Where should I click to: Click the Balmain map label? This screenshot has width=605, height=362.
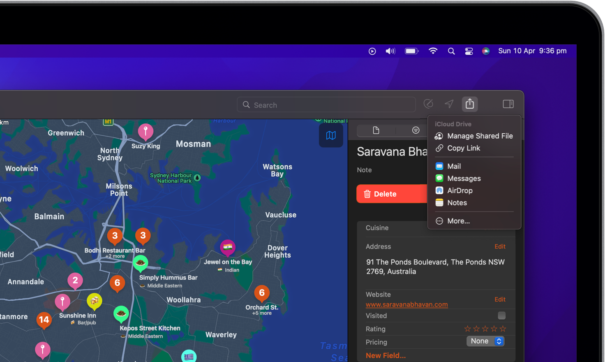(x=49, y=216)
